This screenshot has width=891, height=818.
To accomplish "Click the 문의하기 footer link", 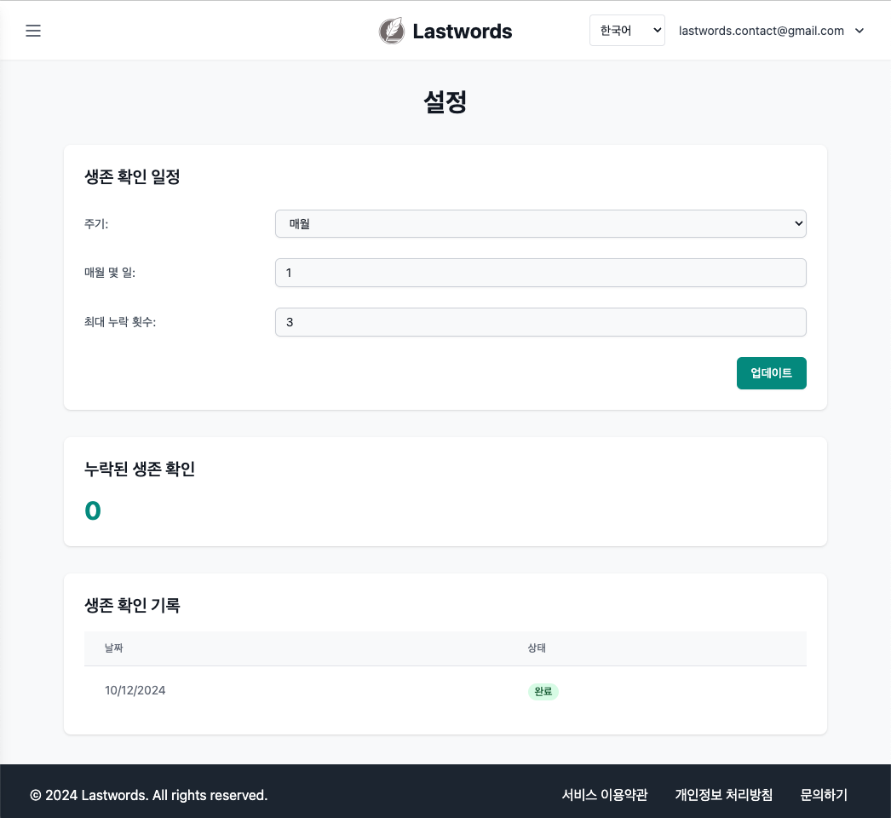I will click(824, 795).
